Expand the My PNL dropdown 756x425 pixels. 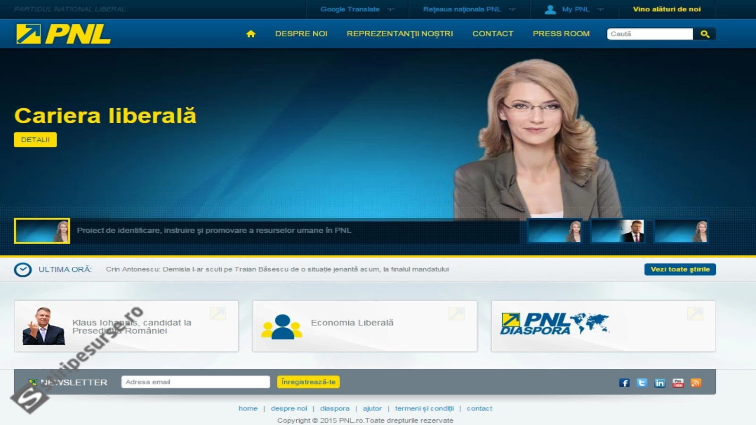(x=575, y=9)
